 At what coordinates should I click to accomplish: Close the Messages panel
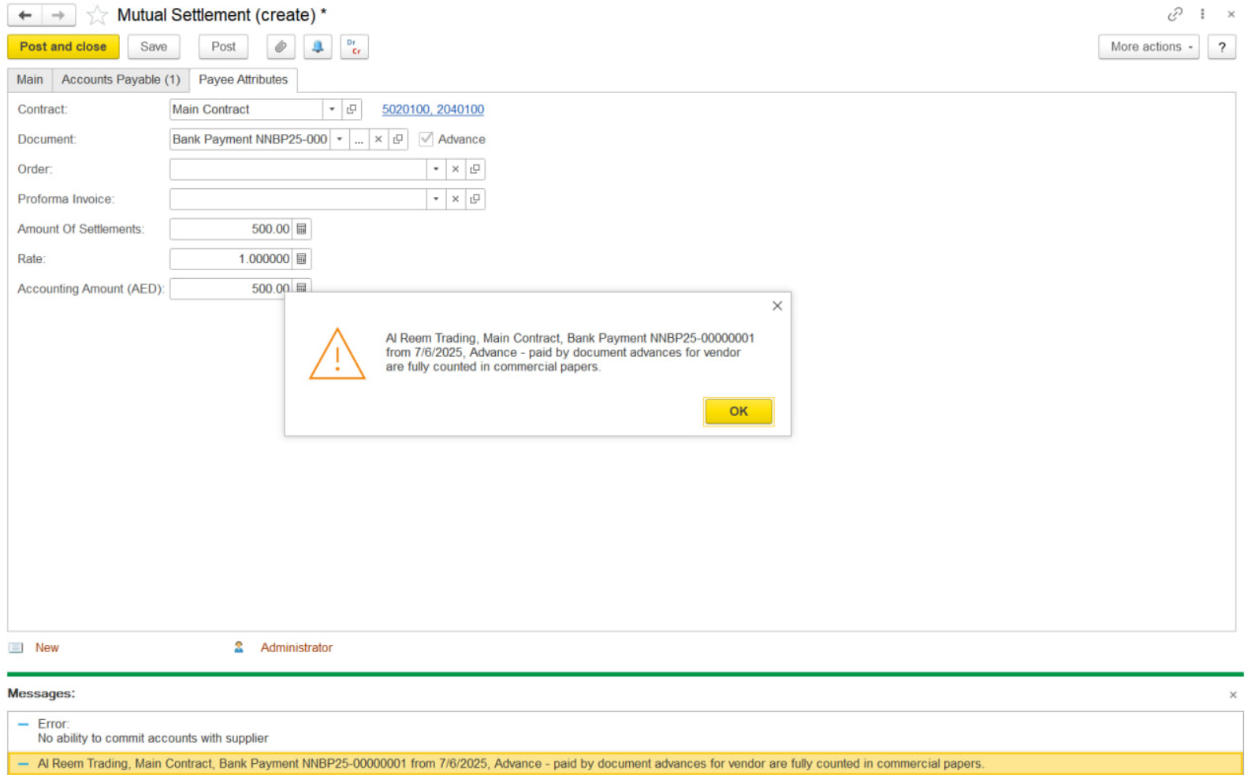click(x=1233, y=695)
